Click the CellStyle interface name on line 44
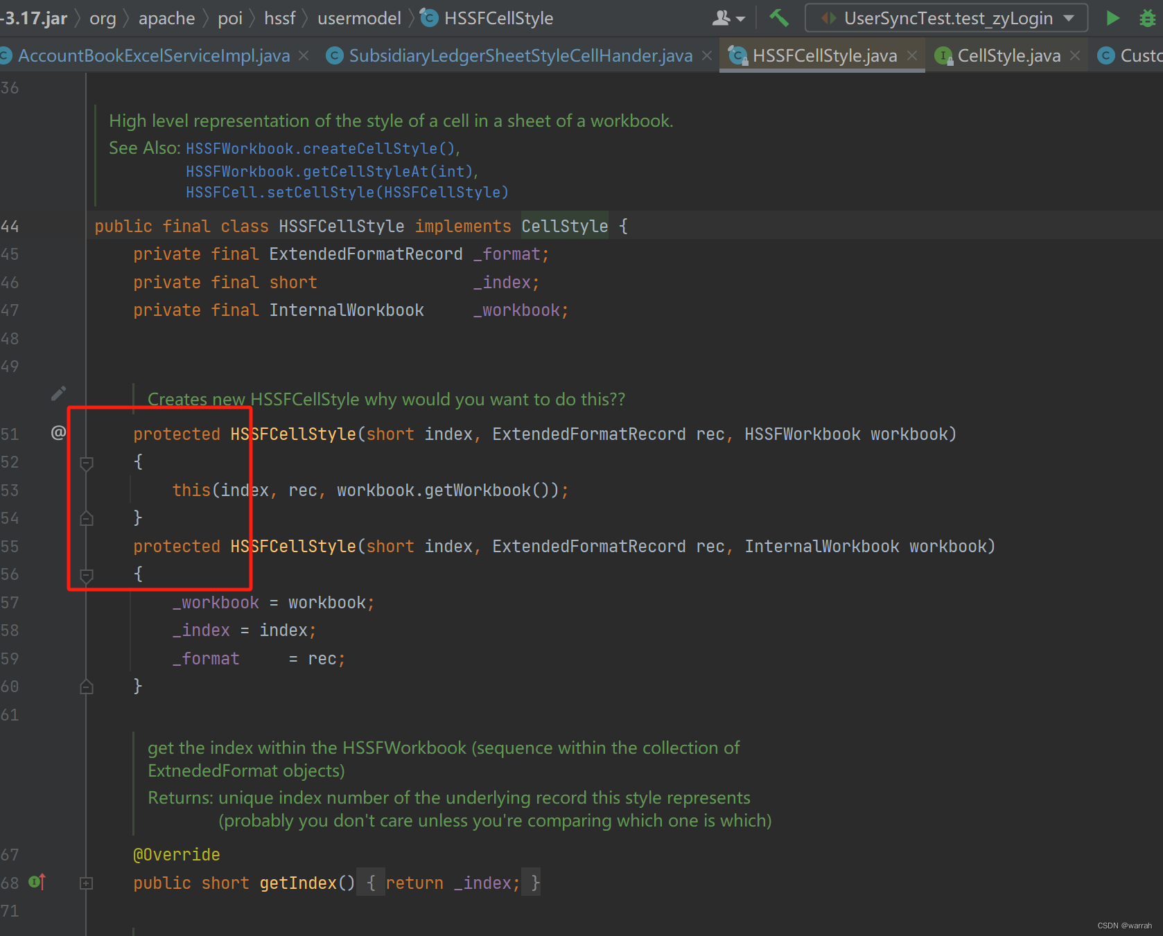Viewport: 1163px width, 936px height. click(x=565, y=227)
